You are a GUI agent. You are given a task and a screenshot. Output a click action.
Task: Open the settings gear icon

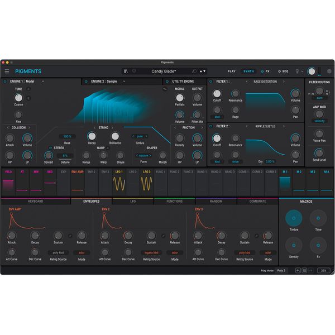click(x=329, y=71)
